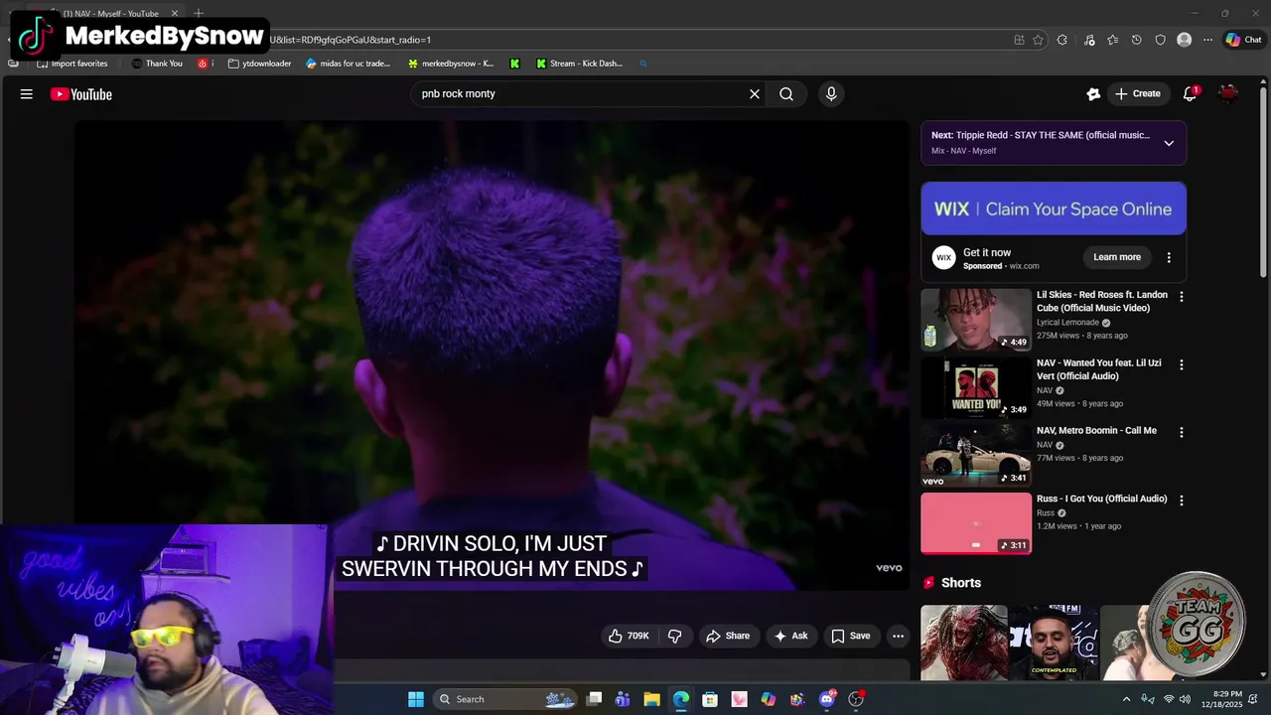
Task: Open Lyrical Lemonade channel link
Action: coord(1067,323)
